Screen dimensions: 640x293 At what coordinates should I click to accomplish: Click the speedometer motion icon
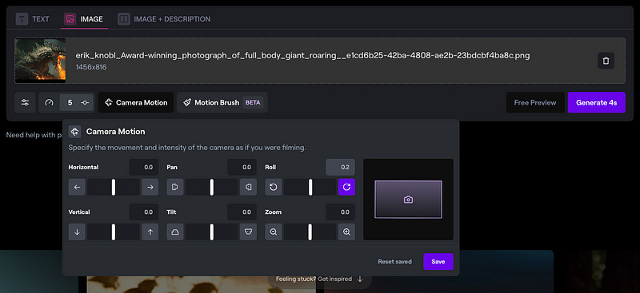[x=49, y=103]
